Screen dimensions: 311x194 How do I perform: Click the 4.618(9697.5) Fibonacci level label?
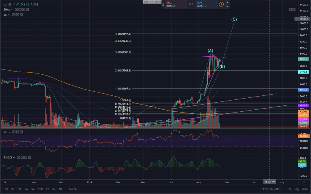123,34
